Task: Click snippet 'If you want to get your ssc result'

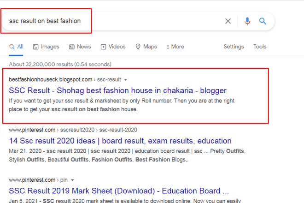Action: 122,105
